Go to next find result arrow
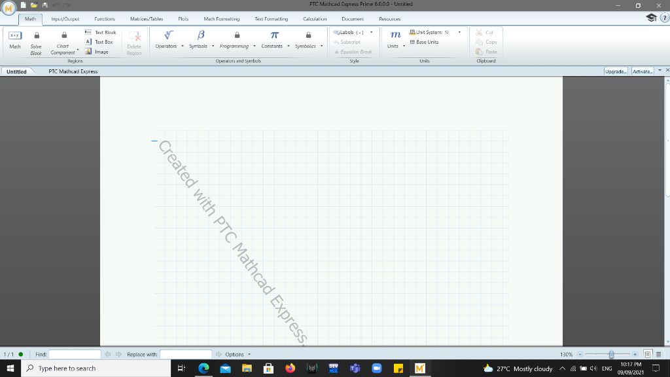This screenshot has width=670, height=377. coord(118,354)
